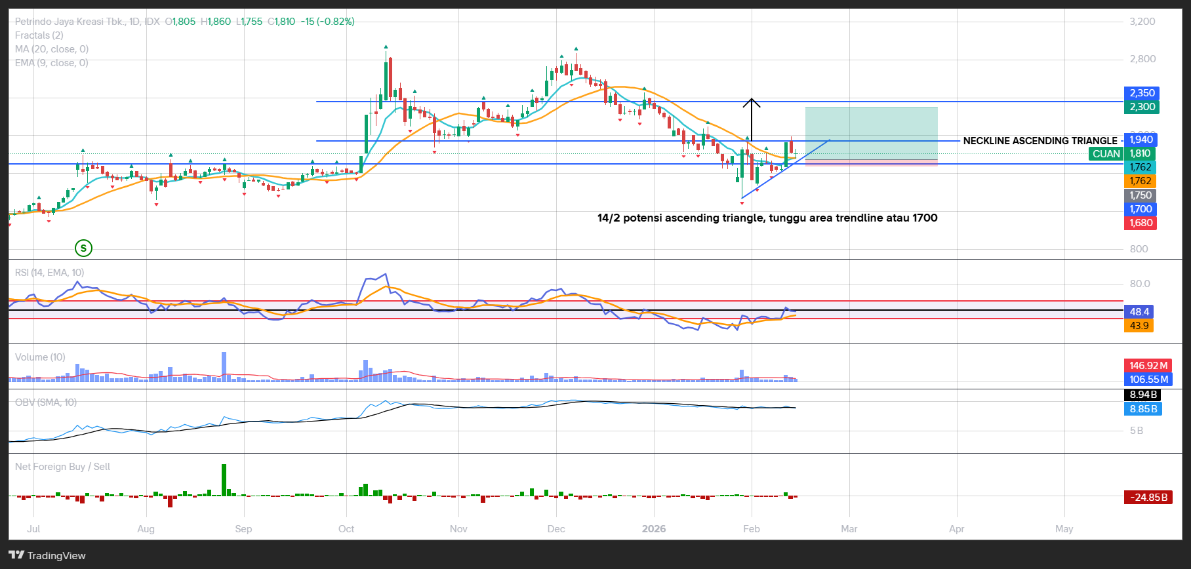The image size is (1191, 569).
Task: Open the RSI (14, EMA, 10) legend
Action: pos(50,273)
